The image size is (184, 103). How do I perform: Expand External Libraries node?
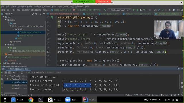tap(1, 63)
